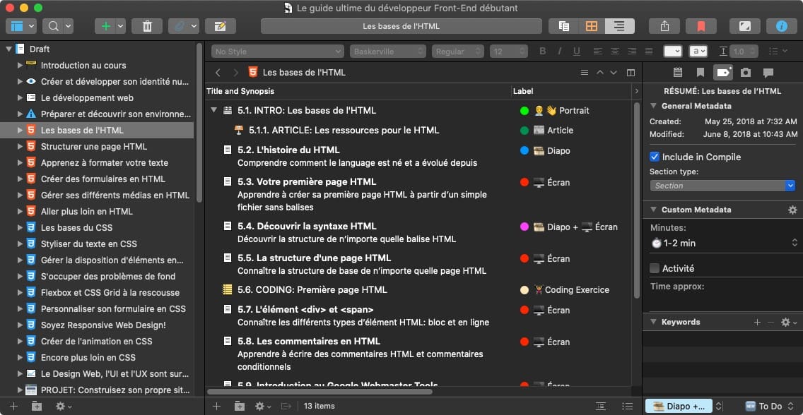803x415 pixels.
Task: Open the highlight color swatch
Action: click(x=698, y=51)
